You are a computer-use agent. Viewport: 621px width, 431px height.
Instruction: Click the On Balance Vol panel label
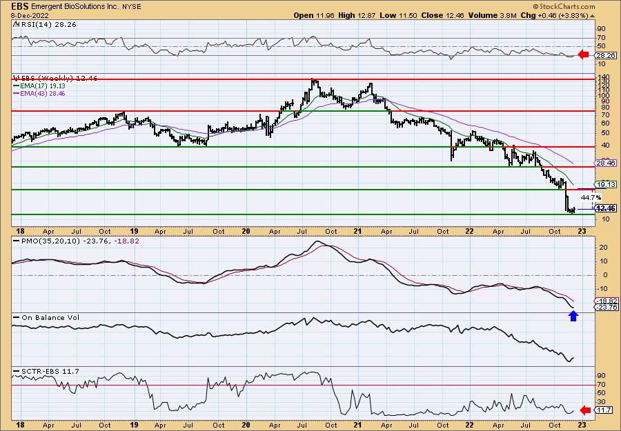point(50,317)
